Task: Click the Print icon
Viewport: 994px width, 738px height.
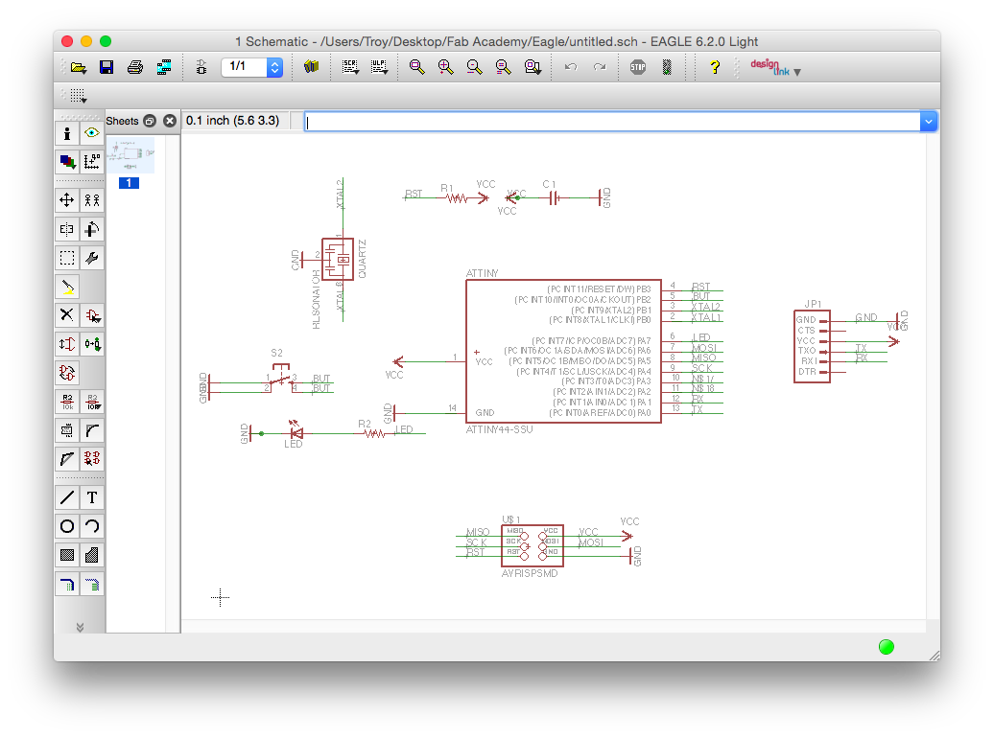Action: 135,67
